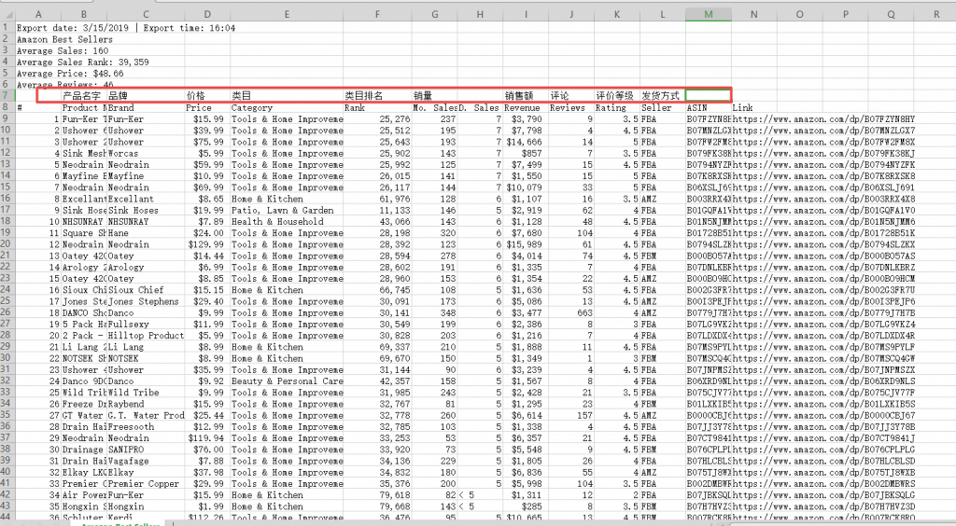956x526 pixels.
Task: Click the 663 reviews cell
Action: click(571, 312)
